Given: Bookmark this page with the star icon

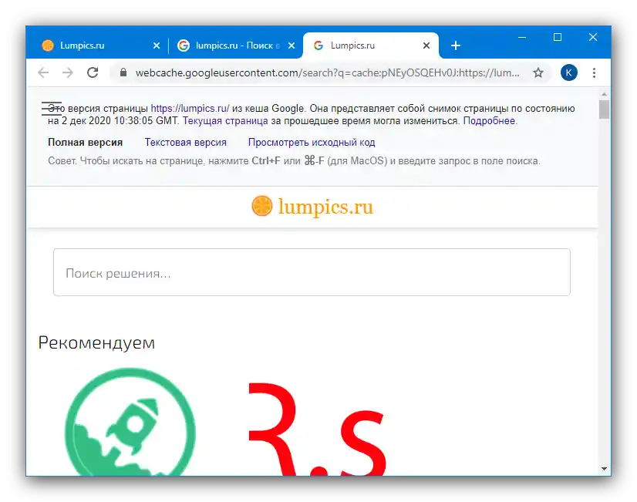Looking at the screenshot, I should pyautogui.click(x=538, y=72).
